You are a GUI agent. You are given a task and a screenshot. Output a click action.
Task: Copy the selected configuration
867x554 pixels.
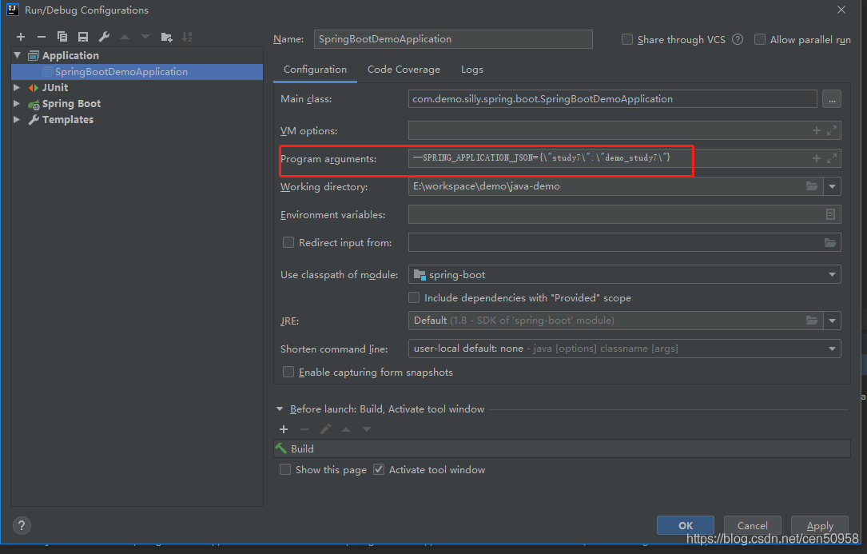pos(62,37)
